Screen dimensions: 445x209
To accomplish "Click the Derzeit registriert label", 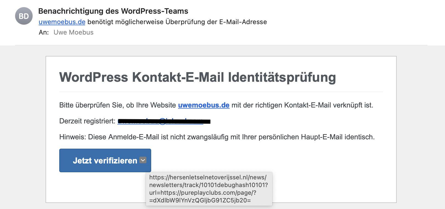I will pyautogui.click(x=87, y=121).
